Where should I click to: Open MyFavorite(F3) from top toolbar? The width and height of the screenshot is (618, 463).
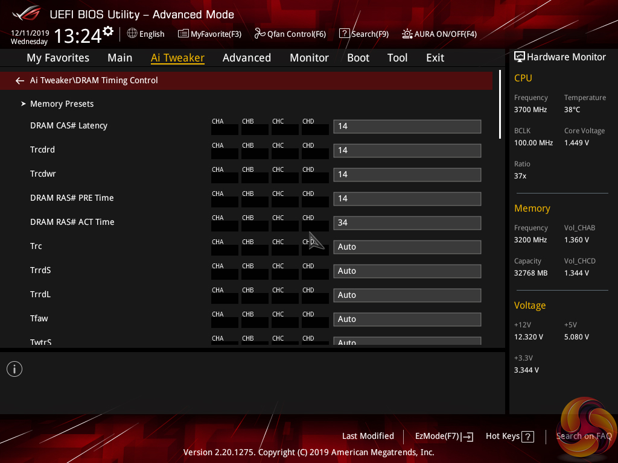click(x=209, y=34)
